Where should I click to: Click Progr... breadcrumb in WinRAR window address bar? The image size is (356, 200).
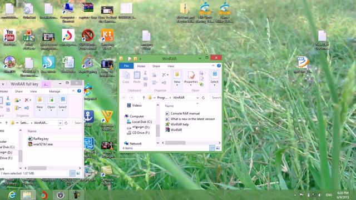pyautogui.click(x=162, y=98)
